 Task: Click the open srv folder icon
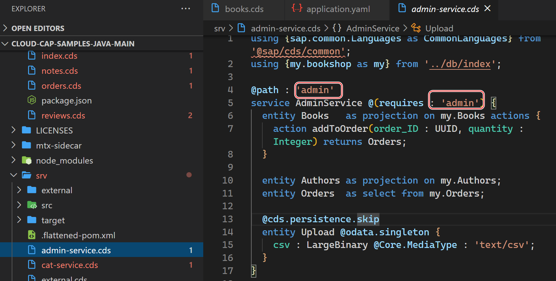coord(26,175)
